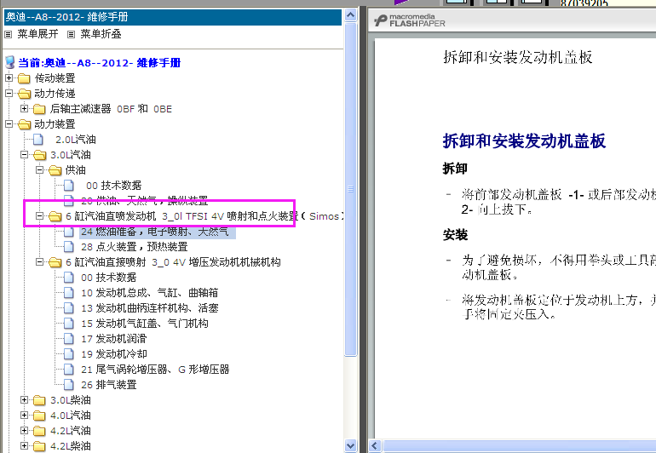656x453 pixels.
Task: Click page icon beside 26 排气装置
Action: [x=69, y=385]
